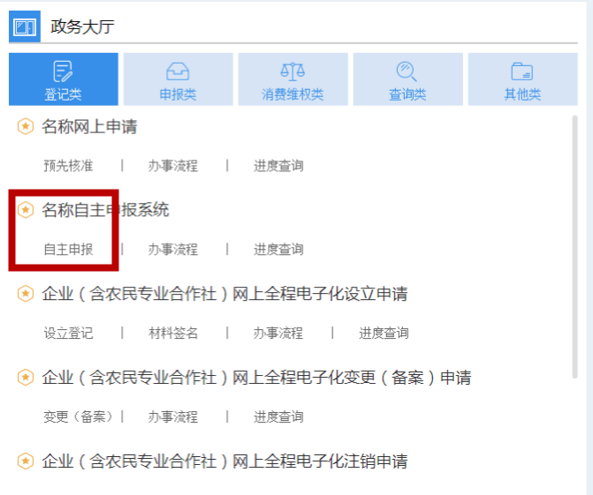This screenshot has height=495, width=593.
Task: Open the 变更（备案） link
Action: pos(79,416)
